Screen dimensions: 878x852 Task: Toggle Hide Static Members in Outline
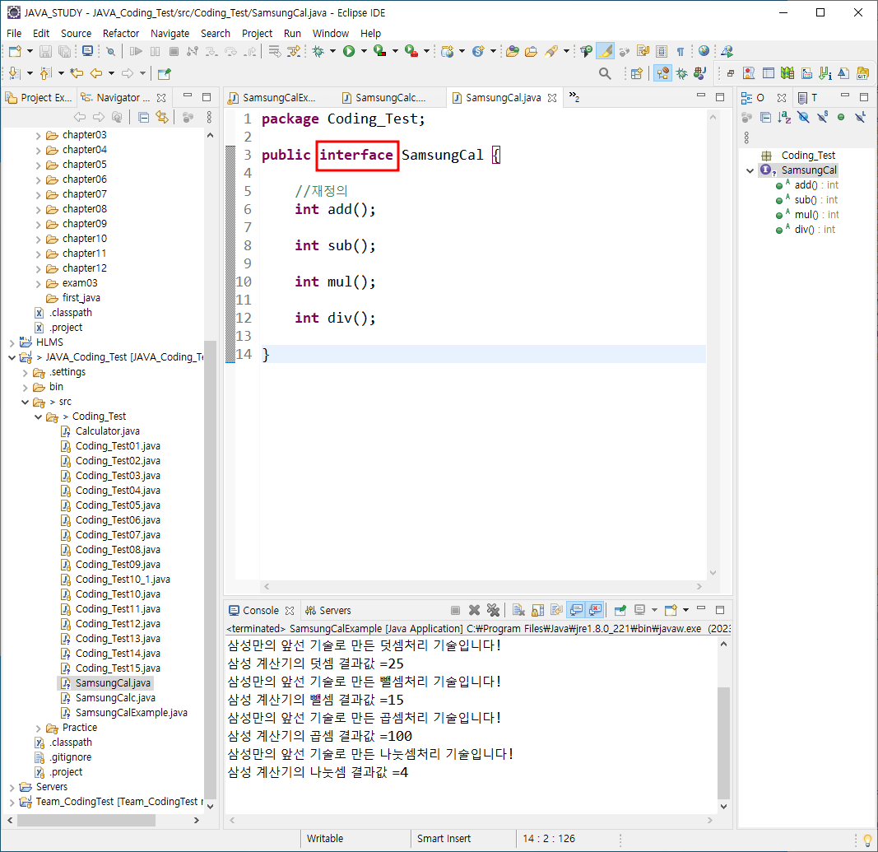point(822,117)
